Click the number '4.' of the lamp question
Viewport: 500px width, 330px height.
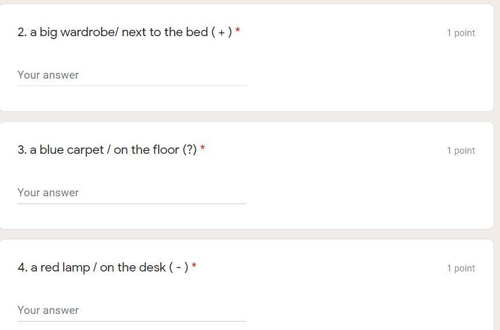pyautogui.click(x=23, y=268)
